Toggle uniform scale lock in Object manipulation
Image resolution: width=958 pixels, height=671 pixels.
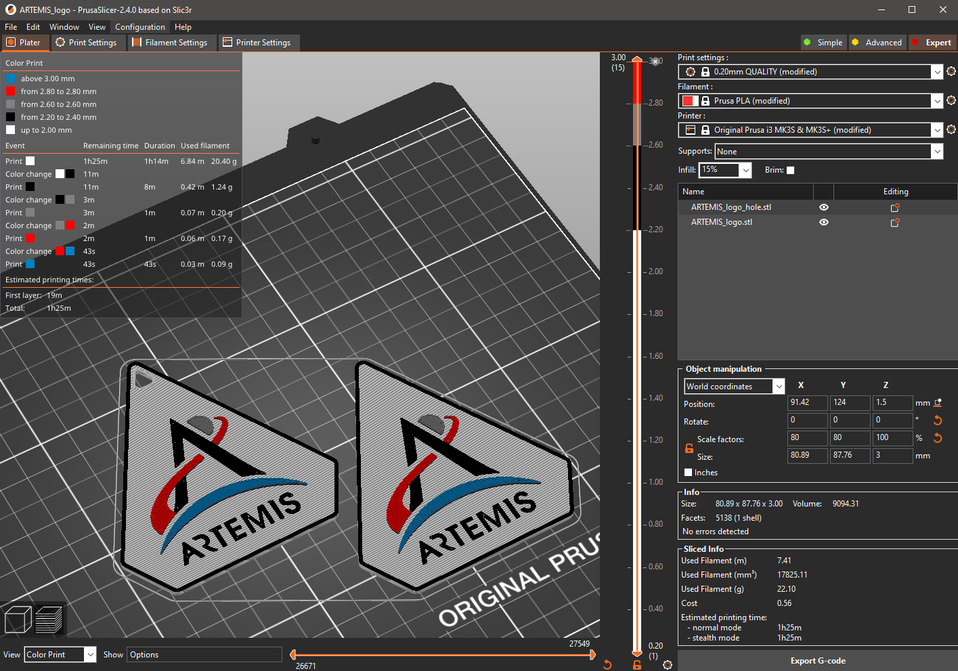tap(689, 448)
